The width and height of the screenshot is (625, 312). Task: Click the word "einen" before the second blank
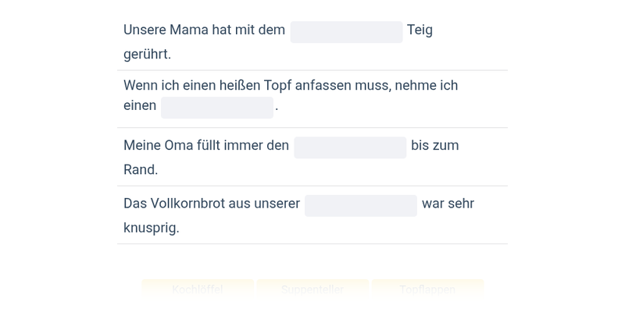[140, 105]
